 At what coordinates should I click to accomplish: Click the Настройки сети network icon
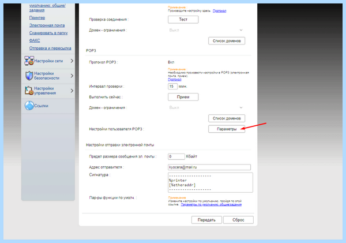[x=29, y=61]
